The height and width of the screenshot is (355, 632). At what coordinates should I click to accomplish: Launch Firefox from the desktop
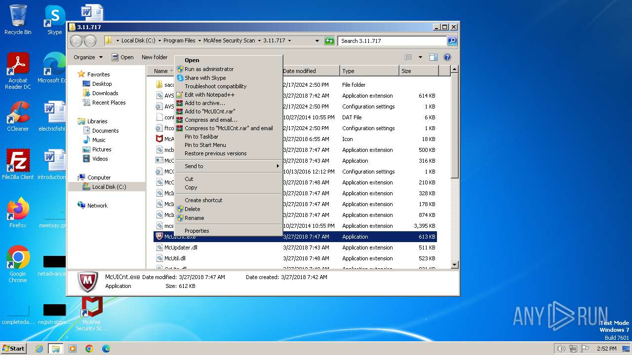tap(18, 213)
